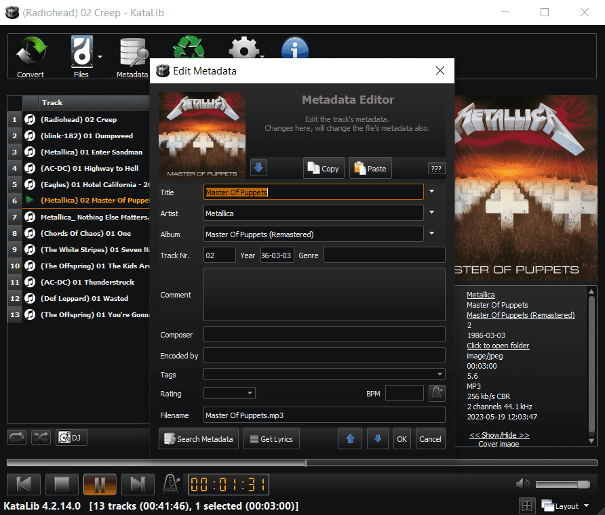Screen dimensions: 605x515
Task: Cancel the metadata edit
Action: click(430, 438)
